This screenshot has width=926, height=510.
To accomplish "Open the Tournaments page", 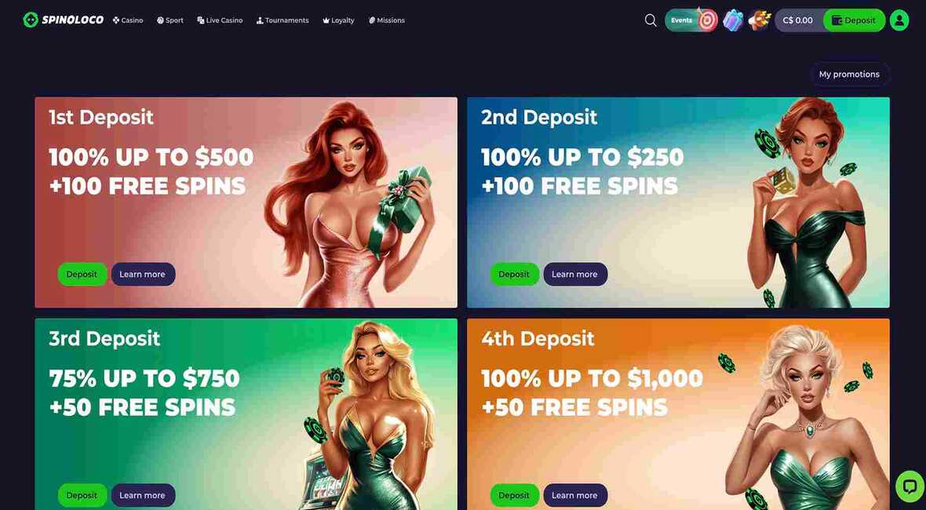I will point(283,20).
